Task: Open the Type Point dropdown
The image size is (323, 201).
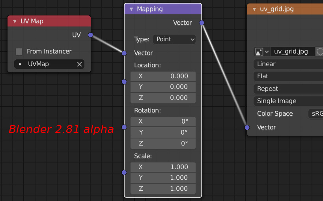Action: point(174,39)
